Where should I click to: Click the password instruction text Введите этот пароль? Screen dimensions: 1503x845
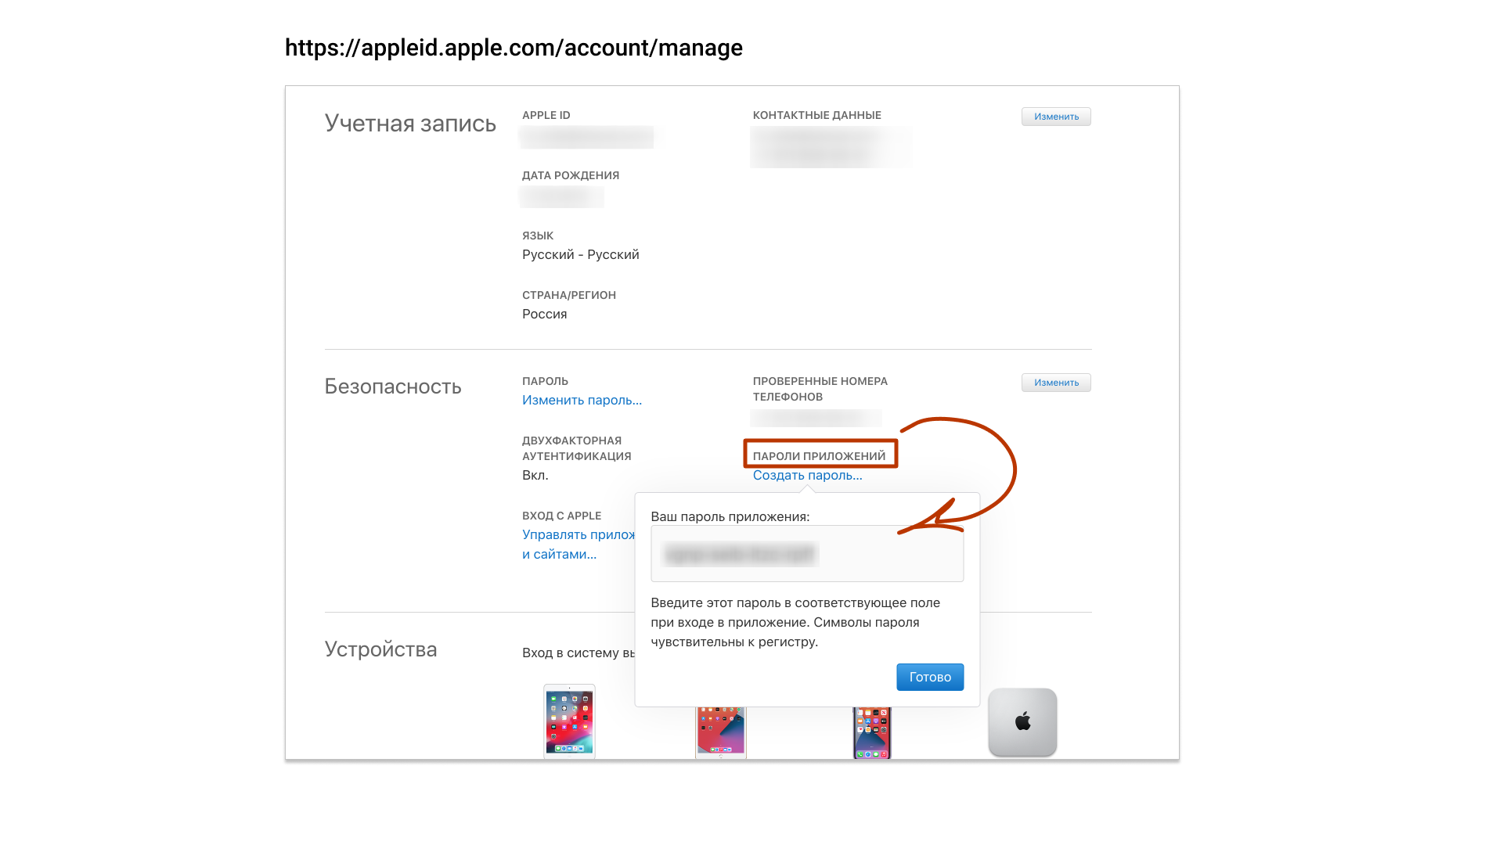click(x=795, y=623)
